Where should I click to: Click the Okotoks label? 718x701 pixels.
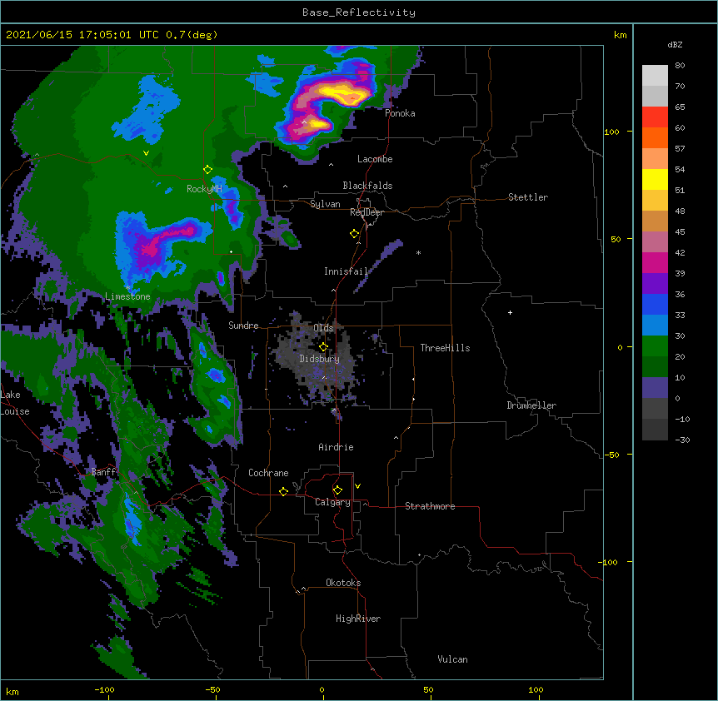(343, 583)
